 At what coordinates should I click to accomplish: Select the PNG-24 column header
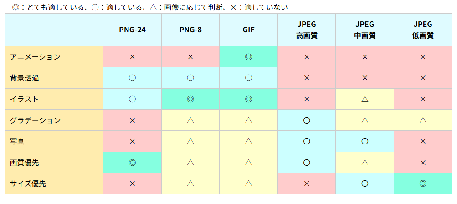coord(132,30)
